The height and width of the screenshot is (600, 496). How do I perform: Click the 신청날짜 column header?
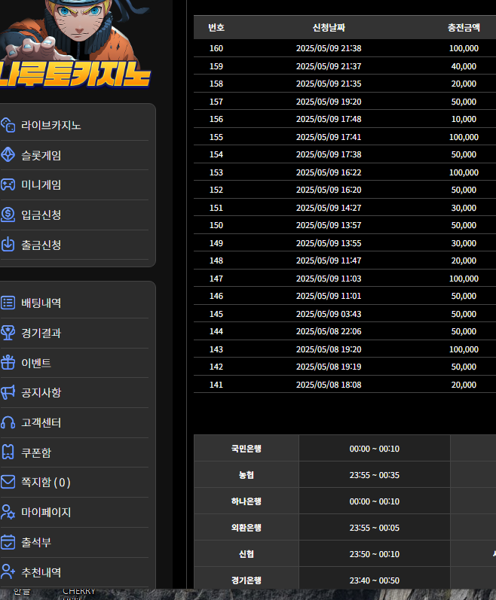click(x=329, y=28)
